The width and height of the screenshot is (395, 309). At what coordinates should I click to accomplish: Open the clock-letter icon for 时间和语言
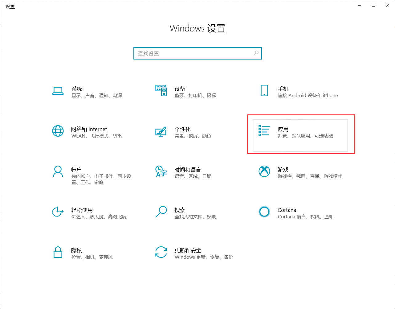coord(161,171)
